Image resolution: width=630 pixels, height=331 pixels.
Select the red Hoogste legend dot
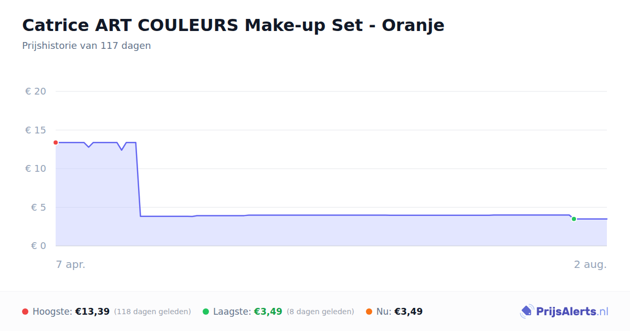[25, 312]
